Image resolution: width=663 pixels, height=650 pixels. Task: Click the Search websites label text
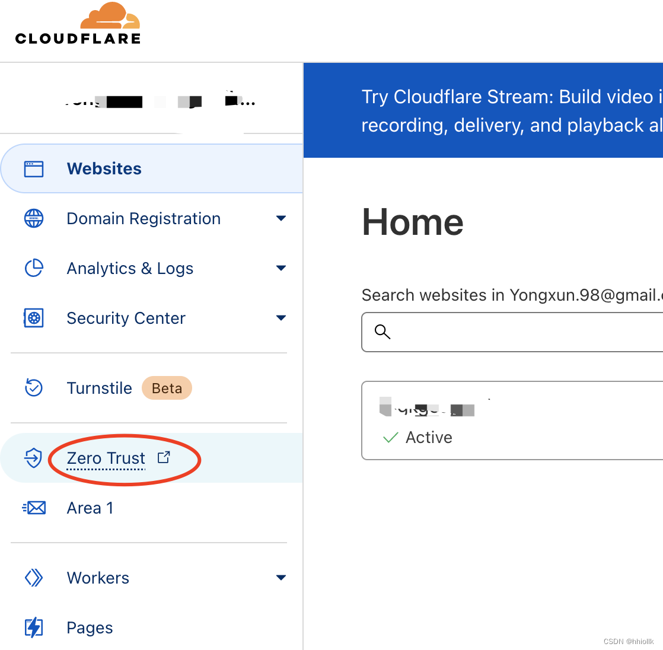(x=512, y=295)
